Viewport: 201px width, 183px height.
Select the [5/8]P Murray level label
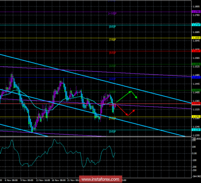click(x=113, y=66)
